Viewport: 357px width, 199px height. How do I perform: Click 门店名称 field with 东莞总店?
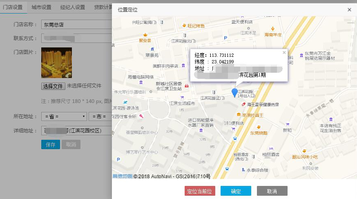click(76, 25)
